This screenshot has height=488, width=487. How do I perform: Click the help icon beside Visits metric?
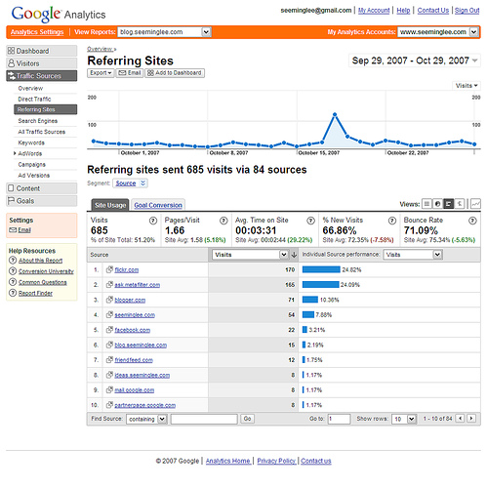(x=153, y=221)
